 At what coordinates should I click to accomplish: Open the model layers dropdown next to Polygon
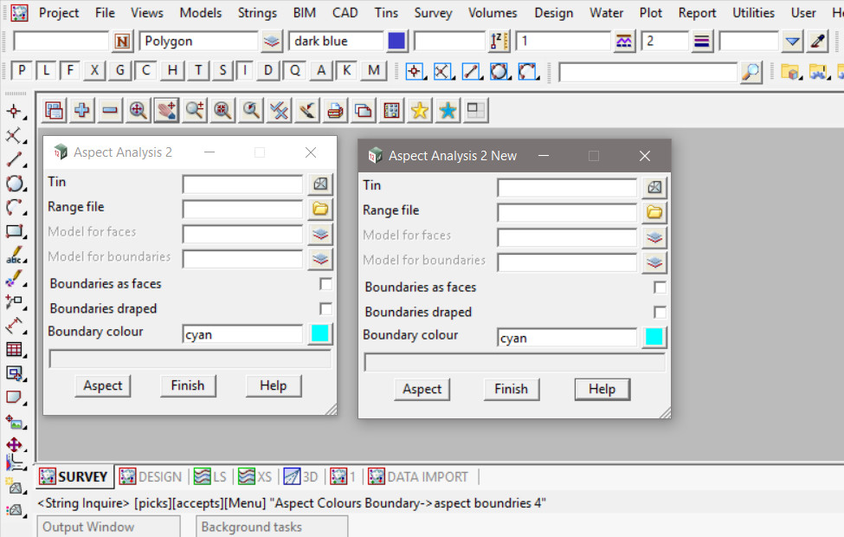tap(272, 41)
